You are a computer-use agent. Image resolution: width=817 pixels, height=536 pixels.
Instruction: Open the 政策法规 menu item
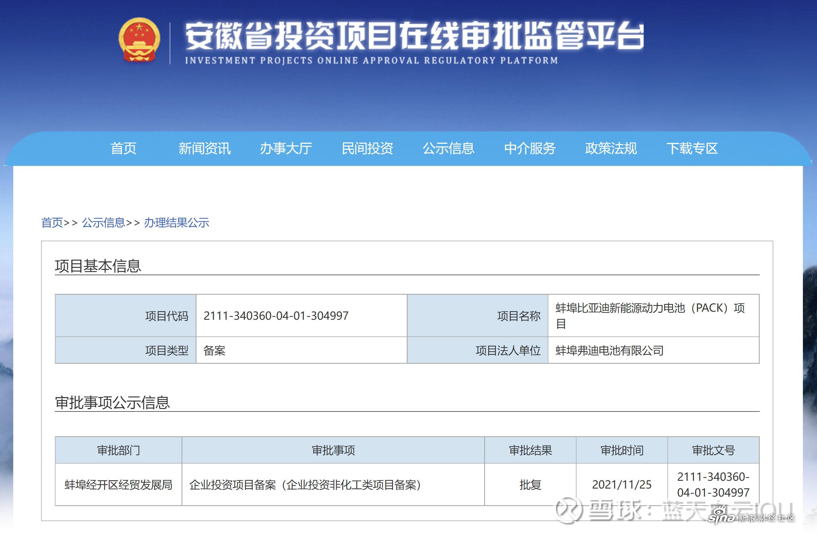pyautogui.click(x=611, y=149)
